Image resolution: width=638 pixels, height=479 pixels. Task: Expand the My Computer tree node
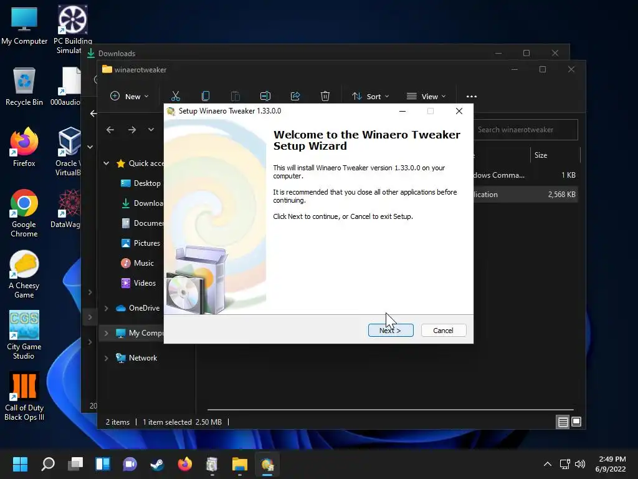click(x=106, y=333)
